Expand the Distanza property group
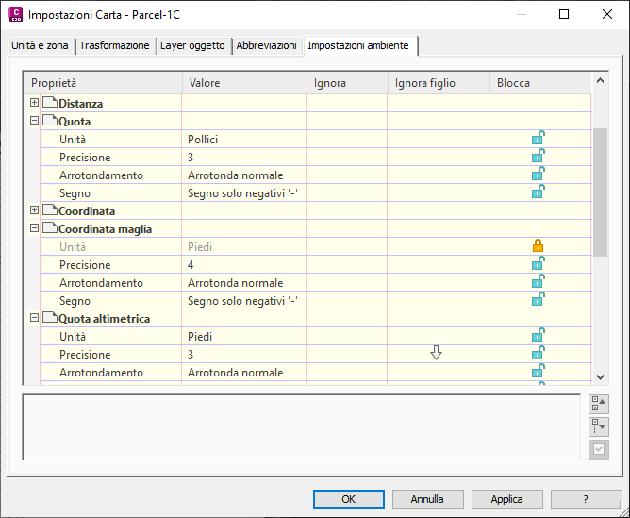This screenshot has width=630, height=518. point(35,103)
